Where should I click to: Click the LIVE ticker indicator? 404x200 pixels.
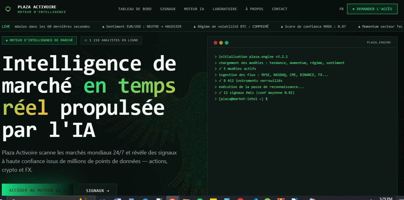point(6,26)
